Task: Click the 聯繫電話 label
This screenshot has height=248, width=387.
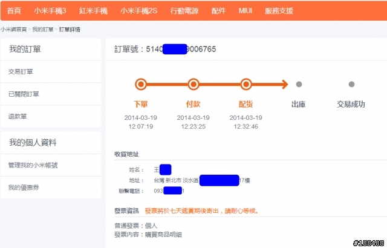Action: click(131, 191)
